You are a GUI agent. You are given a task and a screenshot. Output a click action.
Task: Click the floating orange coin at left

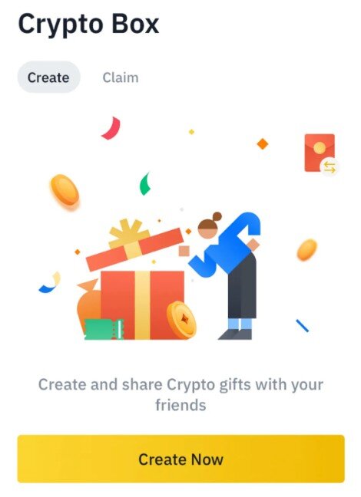(x=65, y=190)
